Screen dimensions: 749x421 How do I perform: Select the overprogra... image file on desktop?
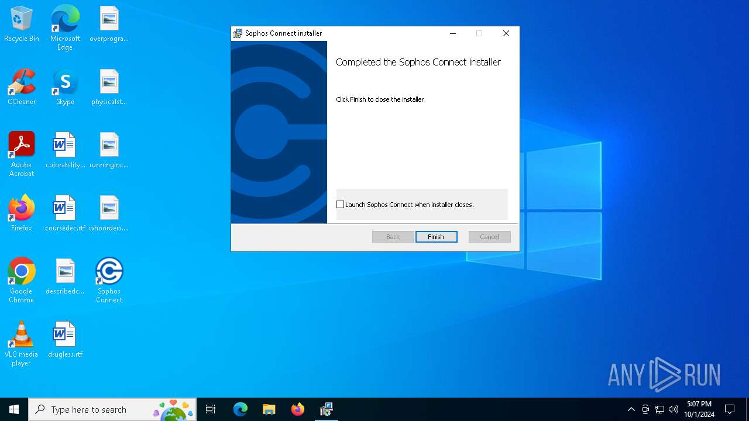point(109,25)
